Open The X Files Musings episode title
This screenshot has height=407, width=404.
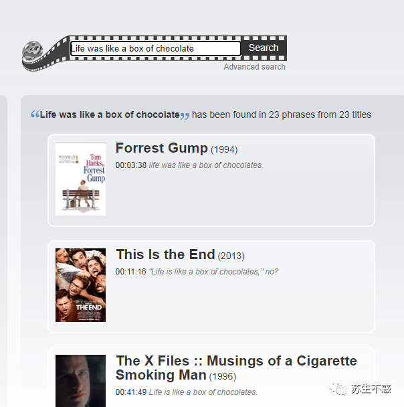pos(236,368)
